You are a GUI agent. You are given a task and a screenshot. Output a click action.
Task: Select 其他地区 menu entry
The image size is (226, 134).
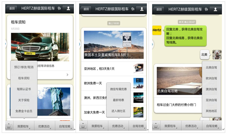[x=211, y=111]
